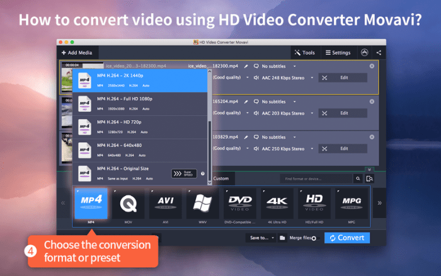Click Edit button for 103829.mp4
This screenshot has width=441, height=276.
(x=343, y=149)
